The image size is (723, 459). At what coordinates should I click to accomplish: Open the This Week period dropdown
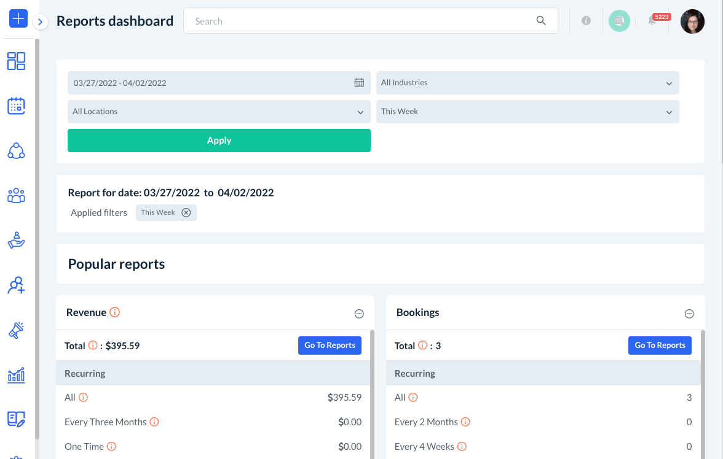[527, 112]
